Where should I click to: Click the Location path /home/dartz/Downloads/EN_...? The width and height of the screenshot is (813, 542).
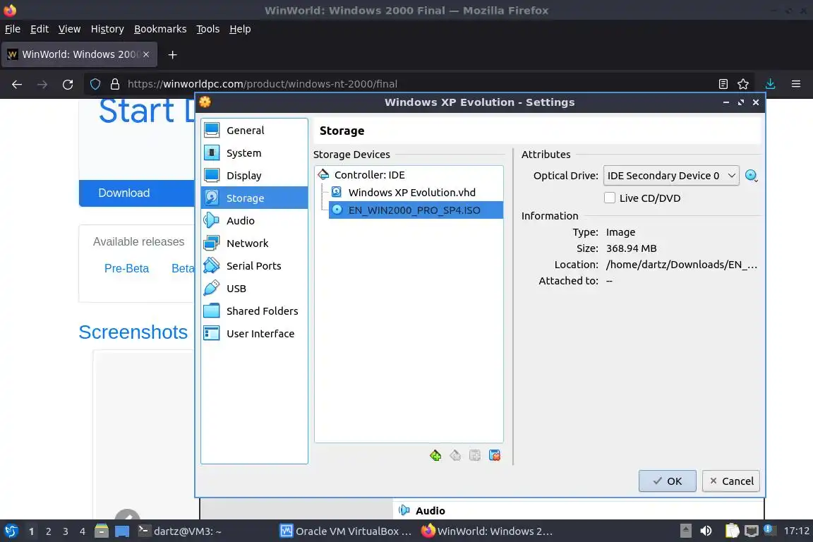coord(681,265)
